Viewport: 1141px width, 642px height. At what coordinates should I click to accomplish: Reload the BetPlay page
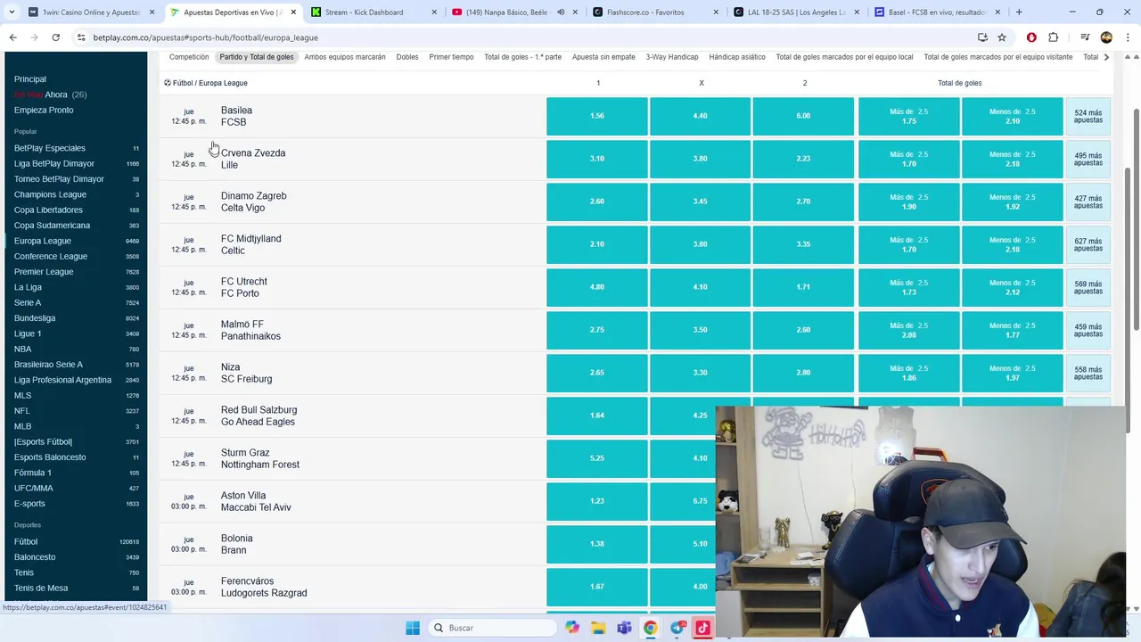[x=55, y=37]
